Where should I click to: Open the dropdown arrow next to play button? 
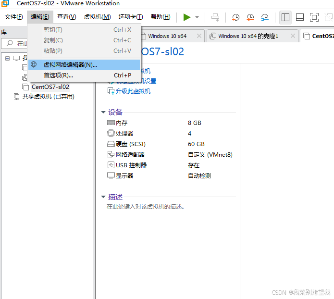[x=197, y=17]
